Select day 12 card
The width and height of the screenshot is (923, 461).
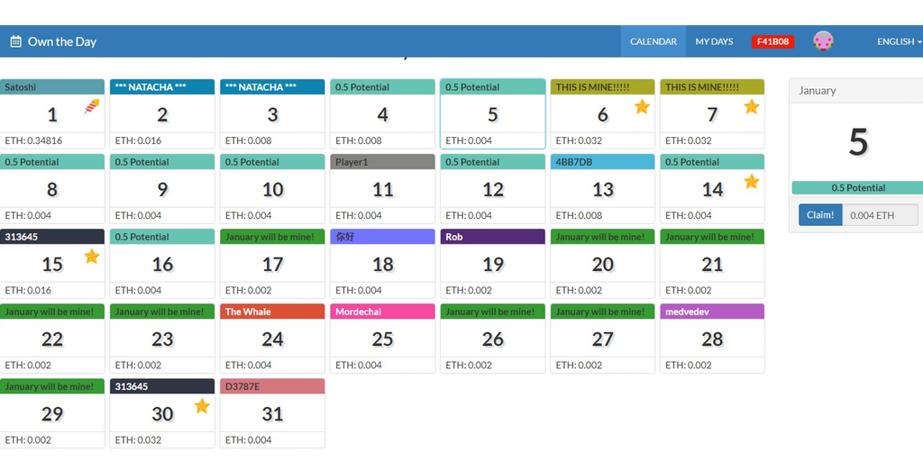pos(493,189)
